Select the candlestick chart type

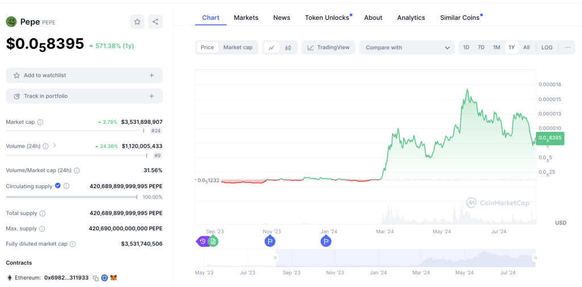click(x=288, y=48)
